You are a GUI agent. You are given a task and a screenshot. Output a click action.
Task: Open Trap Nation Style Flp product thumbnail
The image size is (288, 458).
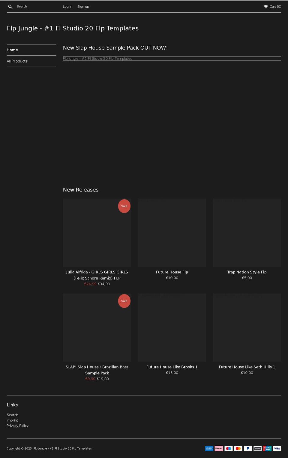click(247, 233)
